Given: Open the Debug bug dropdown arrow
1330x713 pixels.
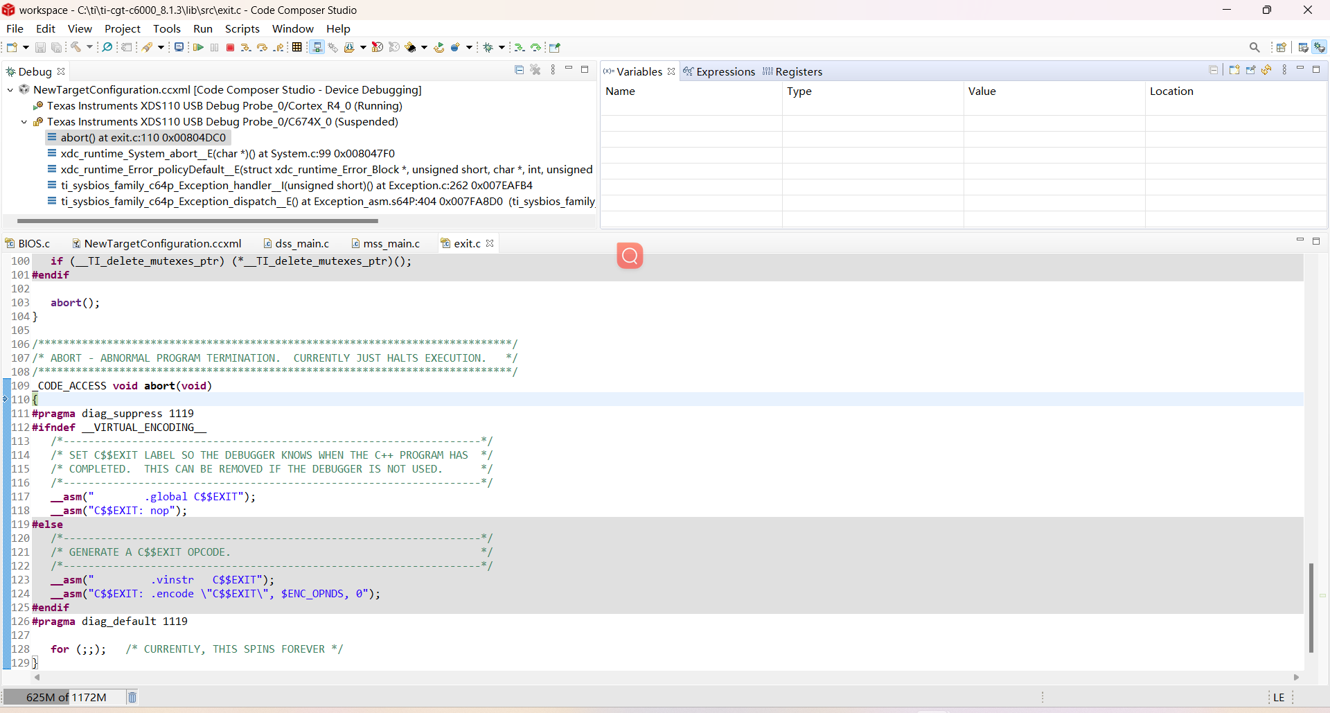Looking at the screenshot, I should (502, 47).
